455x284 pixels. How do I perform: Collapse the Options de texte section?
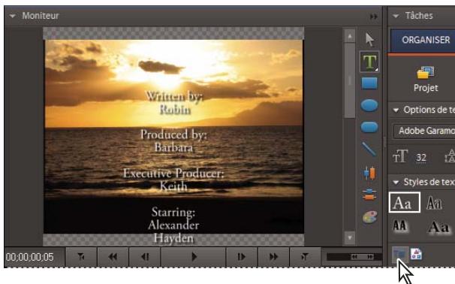pyautogui.click(x=396, y=110)
